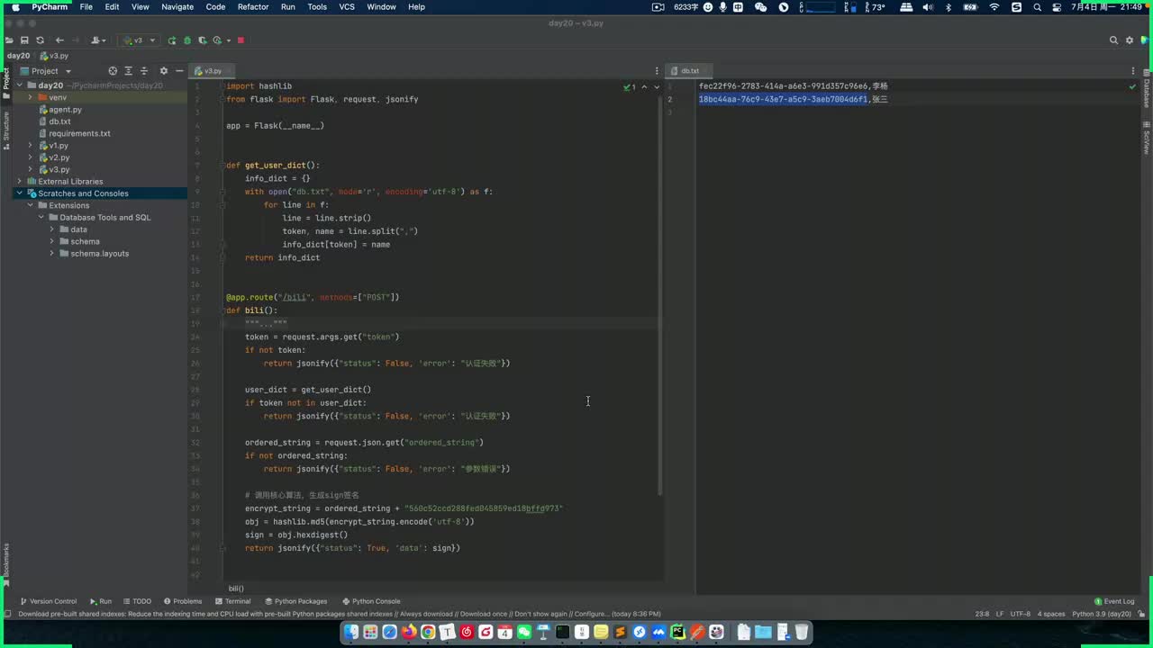1153x648 pixels.
Task: Open WeChat from the macOS menu bar
Action: pyautogui.click(x=761, y=7)
